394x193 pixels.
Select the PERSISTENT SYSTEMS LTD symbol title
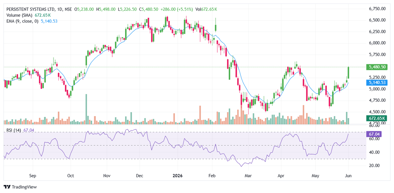[31, 10]
